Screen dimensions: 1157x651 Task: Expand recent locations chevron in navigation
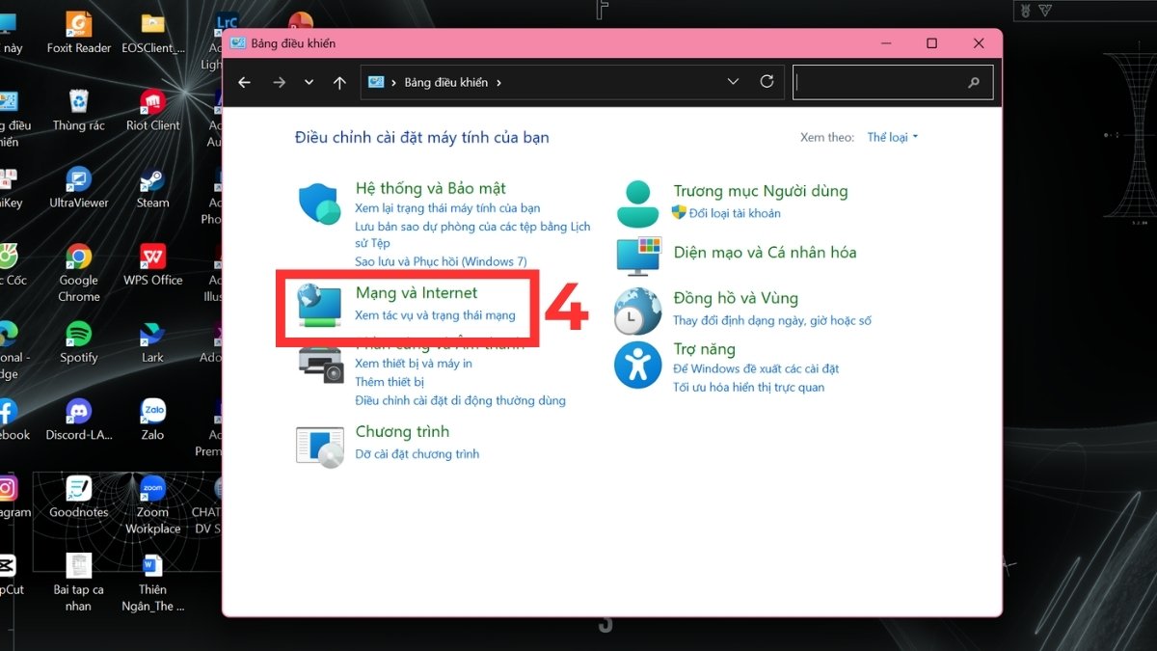pyautogui.click(x=309, y=82)
